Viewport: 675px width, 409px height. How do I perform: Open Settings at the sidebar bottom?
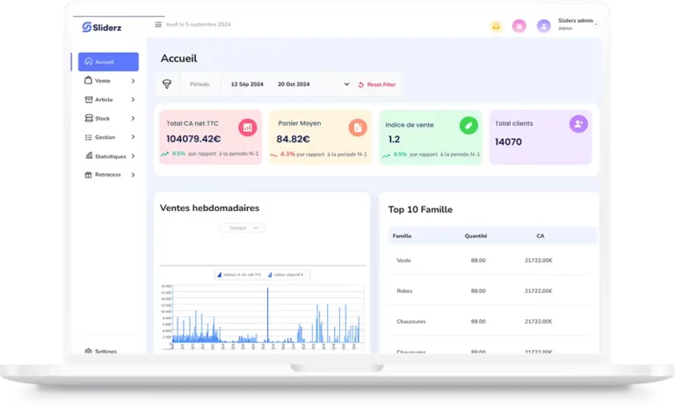pos(105,351)
